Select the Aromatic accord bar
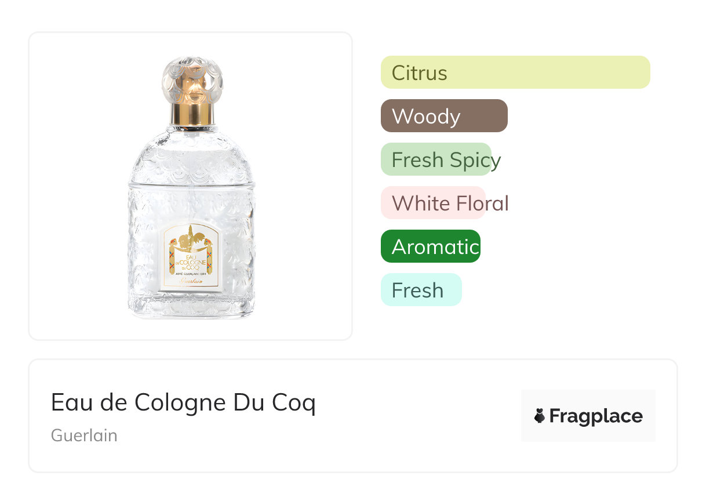 click(430, 246)
